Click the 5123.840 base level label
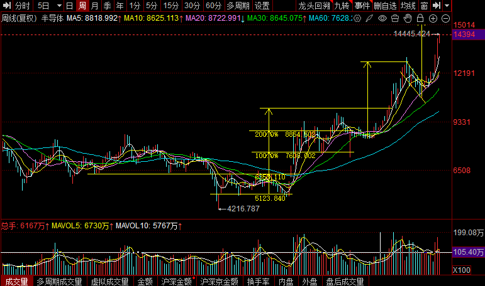Viewport: 485px width, 286px height. tap(270, 198)
